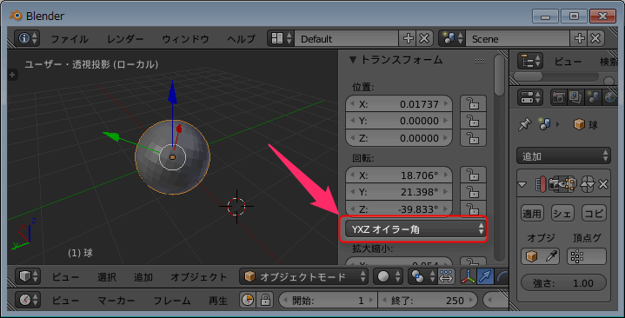Viewport: 625px width, 318px height.
Task: Move modifier up or down arrows
Action: pos(588,184)
